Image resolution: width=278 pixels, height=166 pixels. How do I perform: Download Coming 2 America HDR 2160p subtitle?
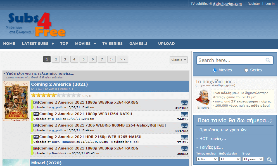click(x=184, y=137)
